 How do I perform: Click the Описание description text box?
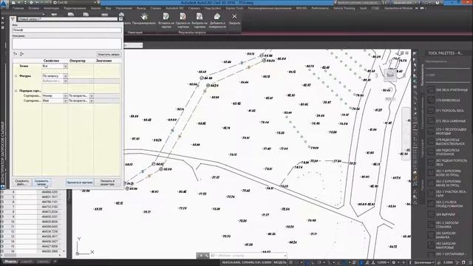coord(67,44)
